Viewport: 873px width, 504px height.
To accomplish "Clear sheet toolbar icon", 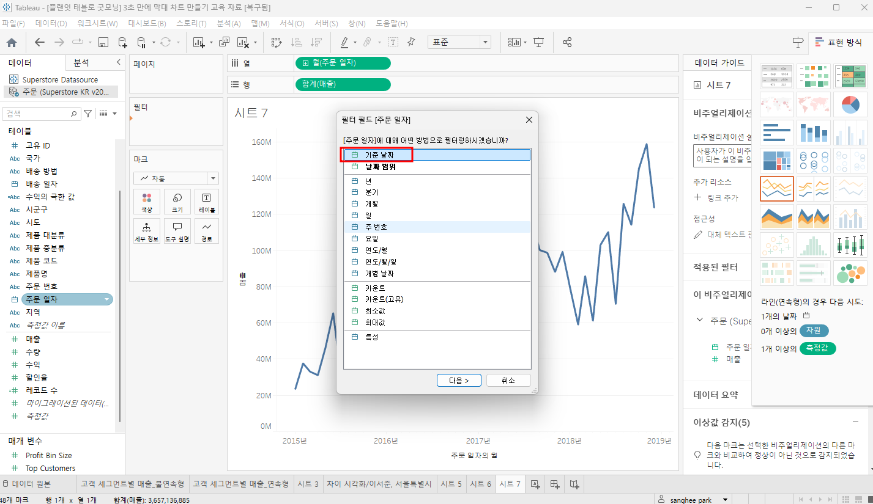I will point(242,42).
